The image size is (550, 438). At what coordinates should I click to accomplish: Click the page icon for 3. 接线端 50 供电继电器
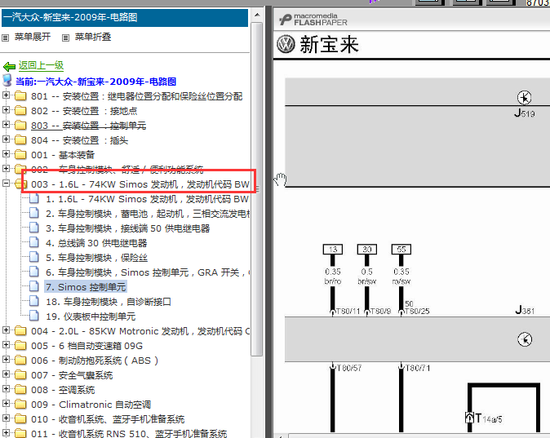[x=34, y=228]
